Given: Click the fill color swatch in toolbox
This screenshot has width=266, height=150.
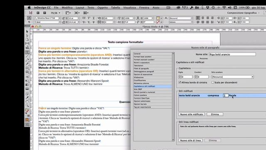Looking at the screenshot, I should [27, 110].
